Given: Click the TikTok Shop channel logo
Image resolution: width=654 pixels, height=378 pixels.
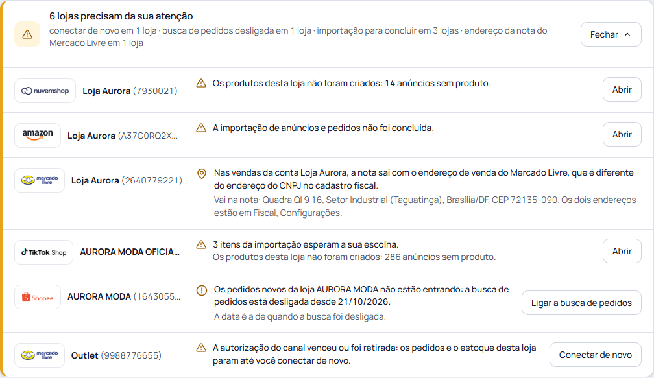Looking at the screenshot, I should point(44,252).
